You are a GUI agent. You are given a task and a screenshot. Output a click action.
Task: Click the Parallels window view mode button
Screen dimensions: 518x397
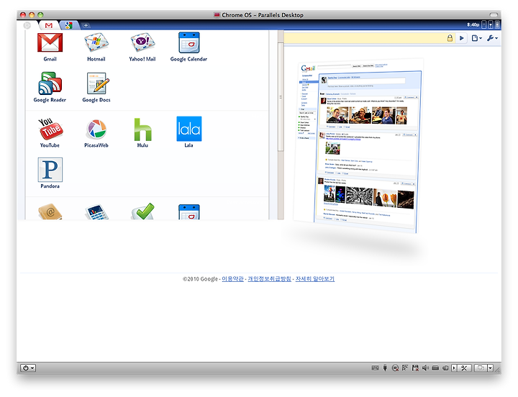(x=481, y=368)
